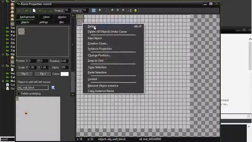Viewport: 252px width, 142px height.
Task: Enable the Delete underlying checkbox
Action: (x=19, y=93)
